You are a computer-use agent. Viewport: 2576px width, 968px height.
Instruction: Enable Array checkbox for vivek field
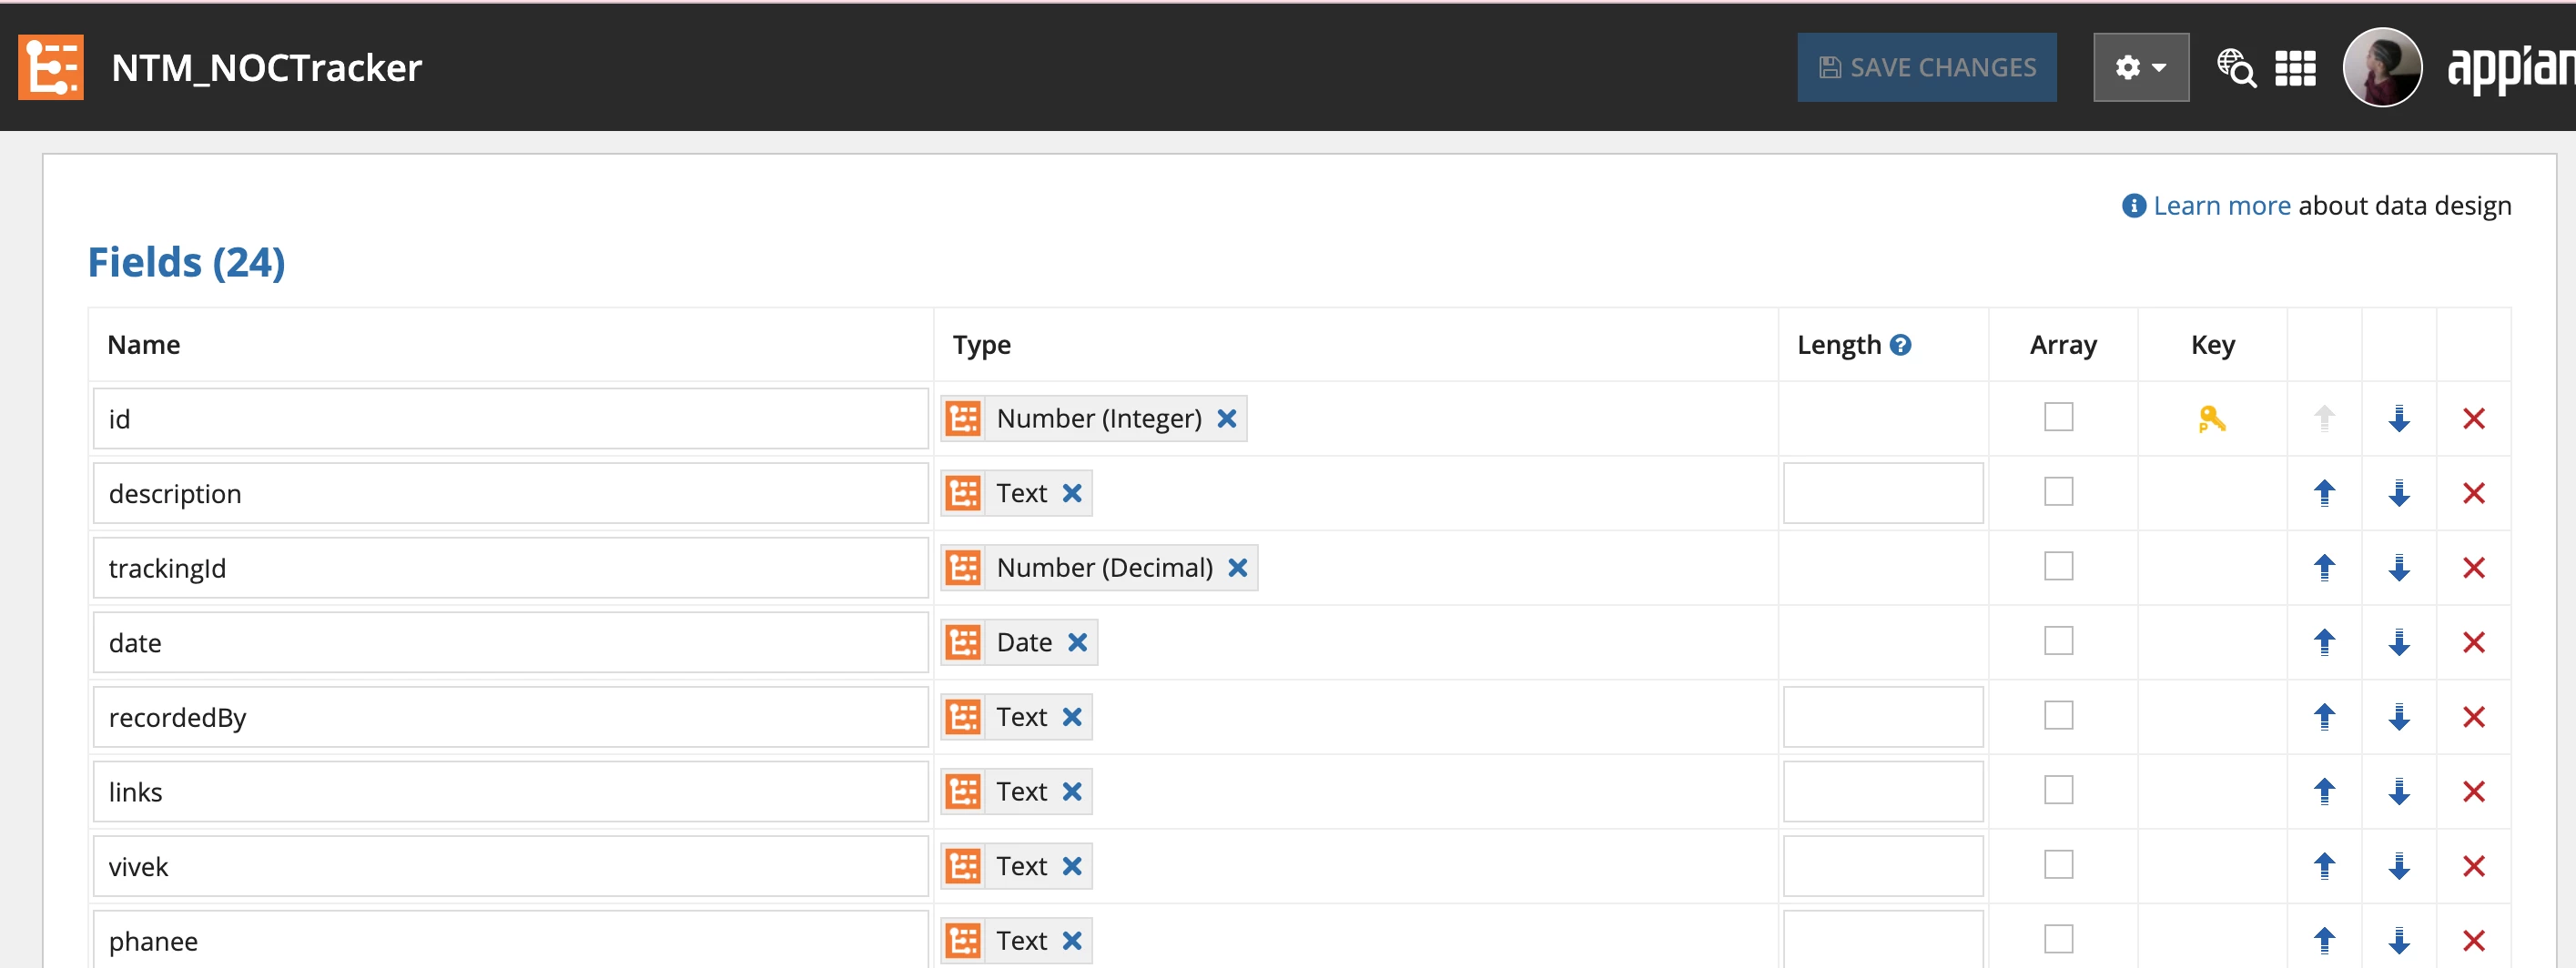[2058, 864]
